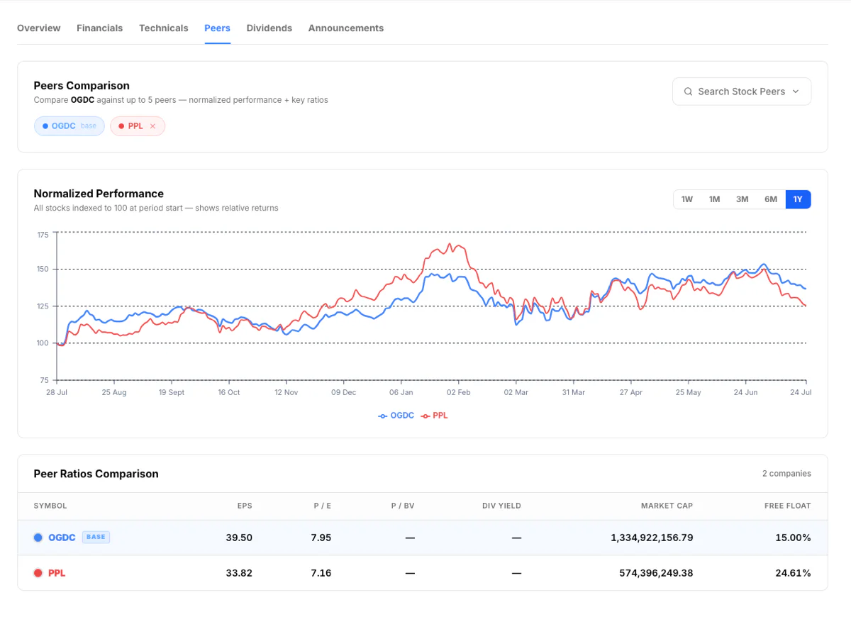Click OGDC free float 15.00%
Image resolution: width=851 pixels, height=639 pixels.
click(793, 538)
